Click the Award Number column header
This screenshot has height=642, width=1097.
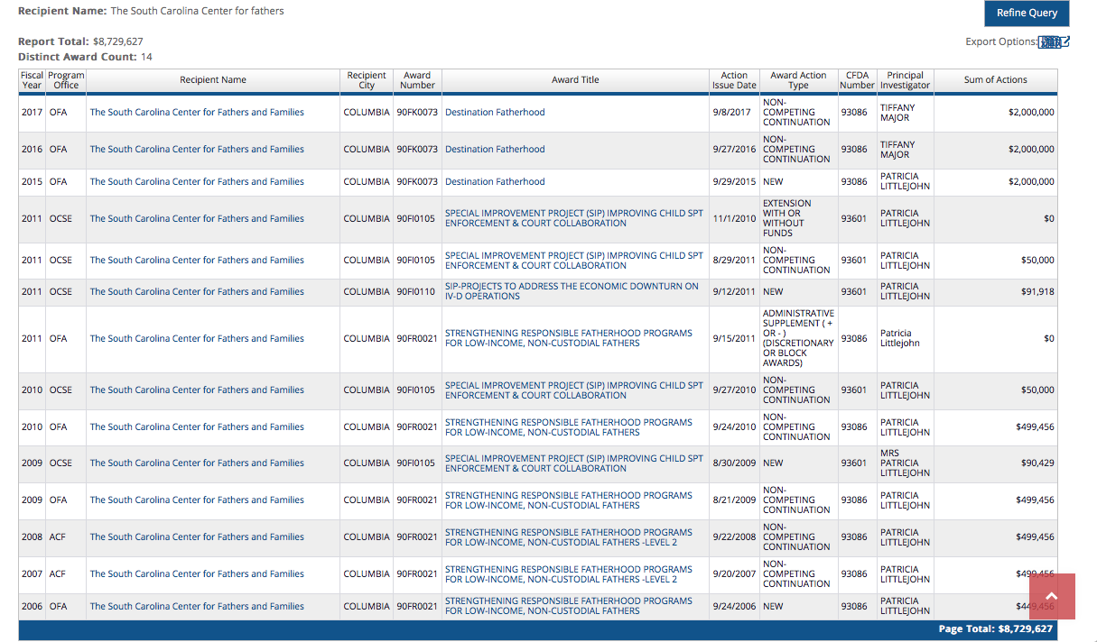click(417, 80)
